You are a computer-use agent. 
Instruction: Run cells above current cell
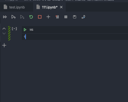(x=14, y=17)
